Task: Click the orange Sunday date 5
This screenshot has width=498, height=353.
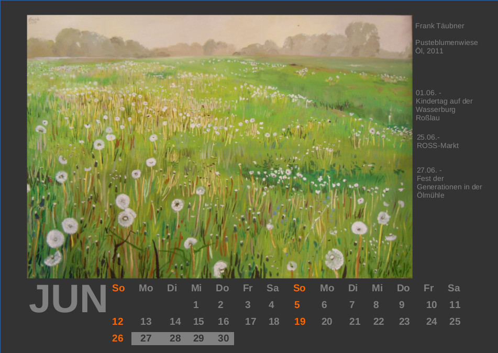Action: (297, 305)
